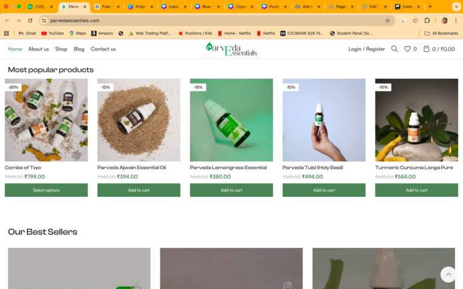This screenshot has width=463, height=289.
Task: Bookmark this page with the star icon
Action: click(388, 20)
